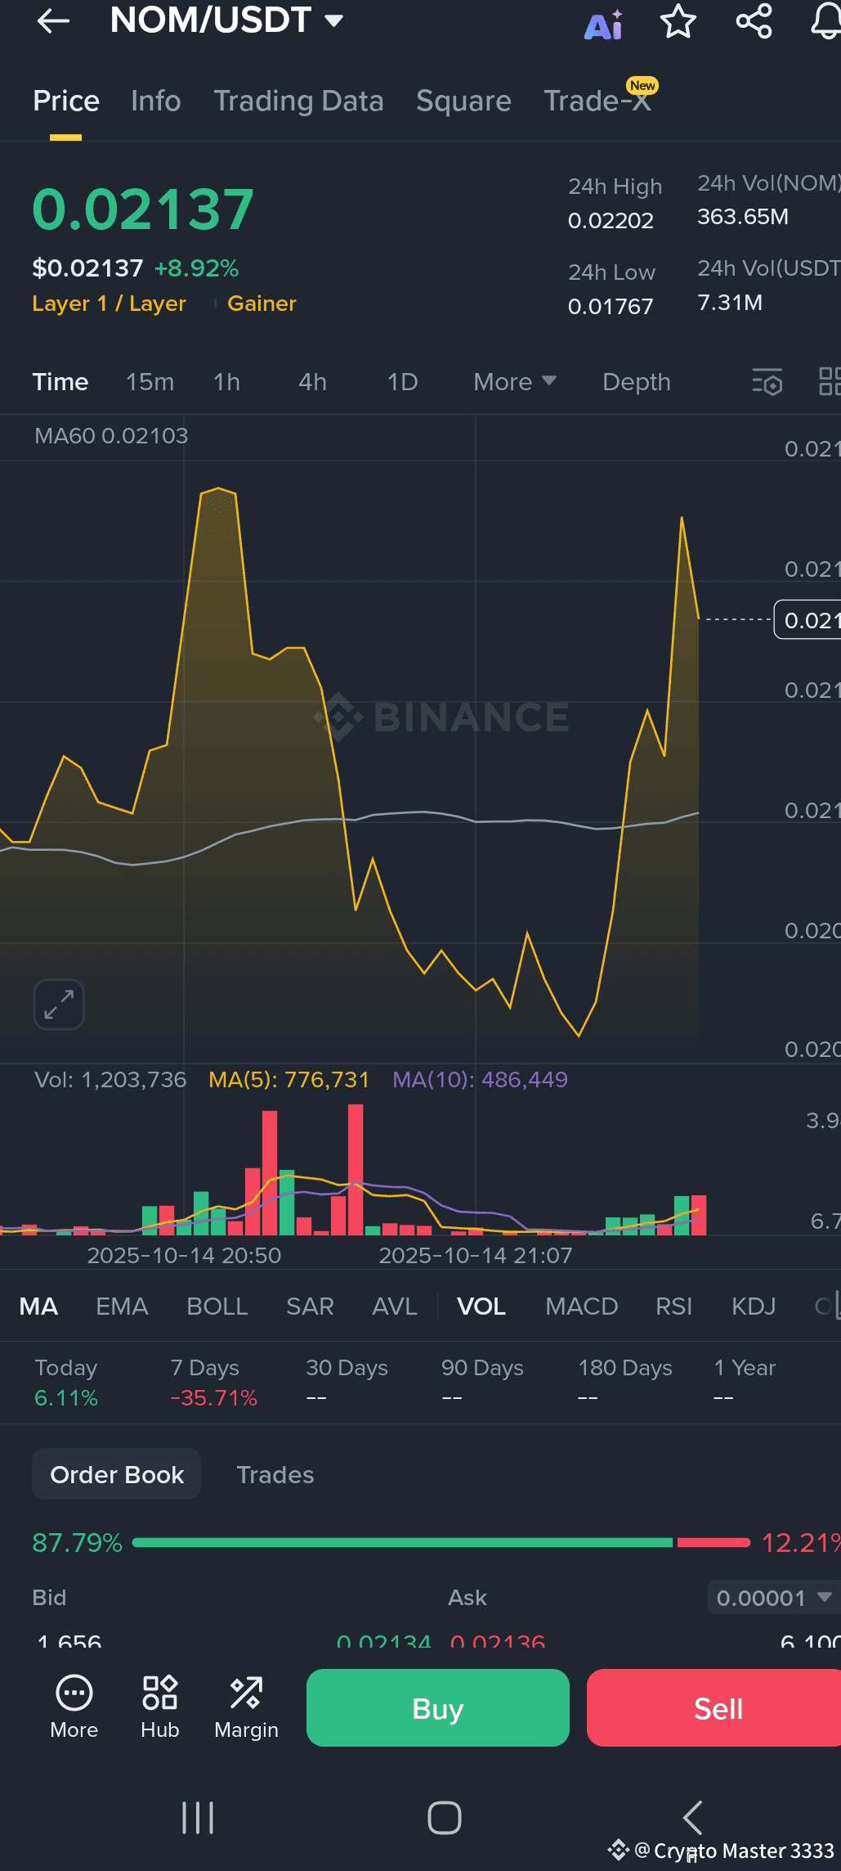Tap the grid layout icon
Viewport: 841px width, 1871px height.
pos(830,381)
